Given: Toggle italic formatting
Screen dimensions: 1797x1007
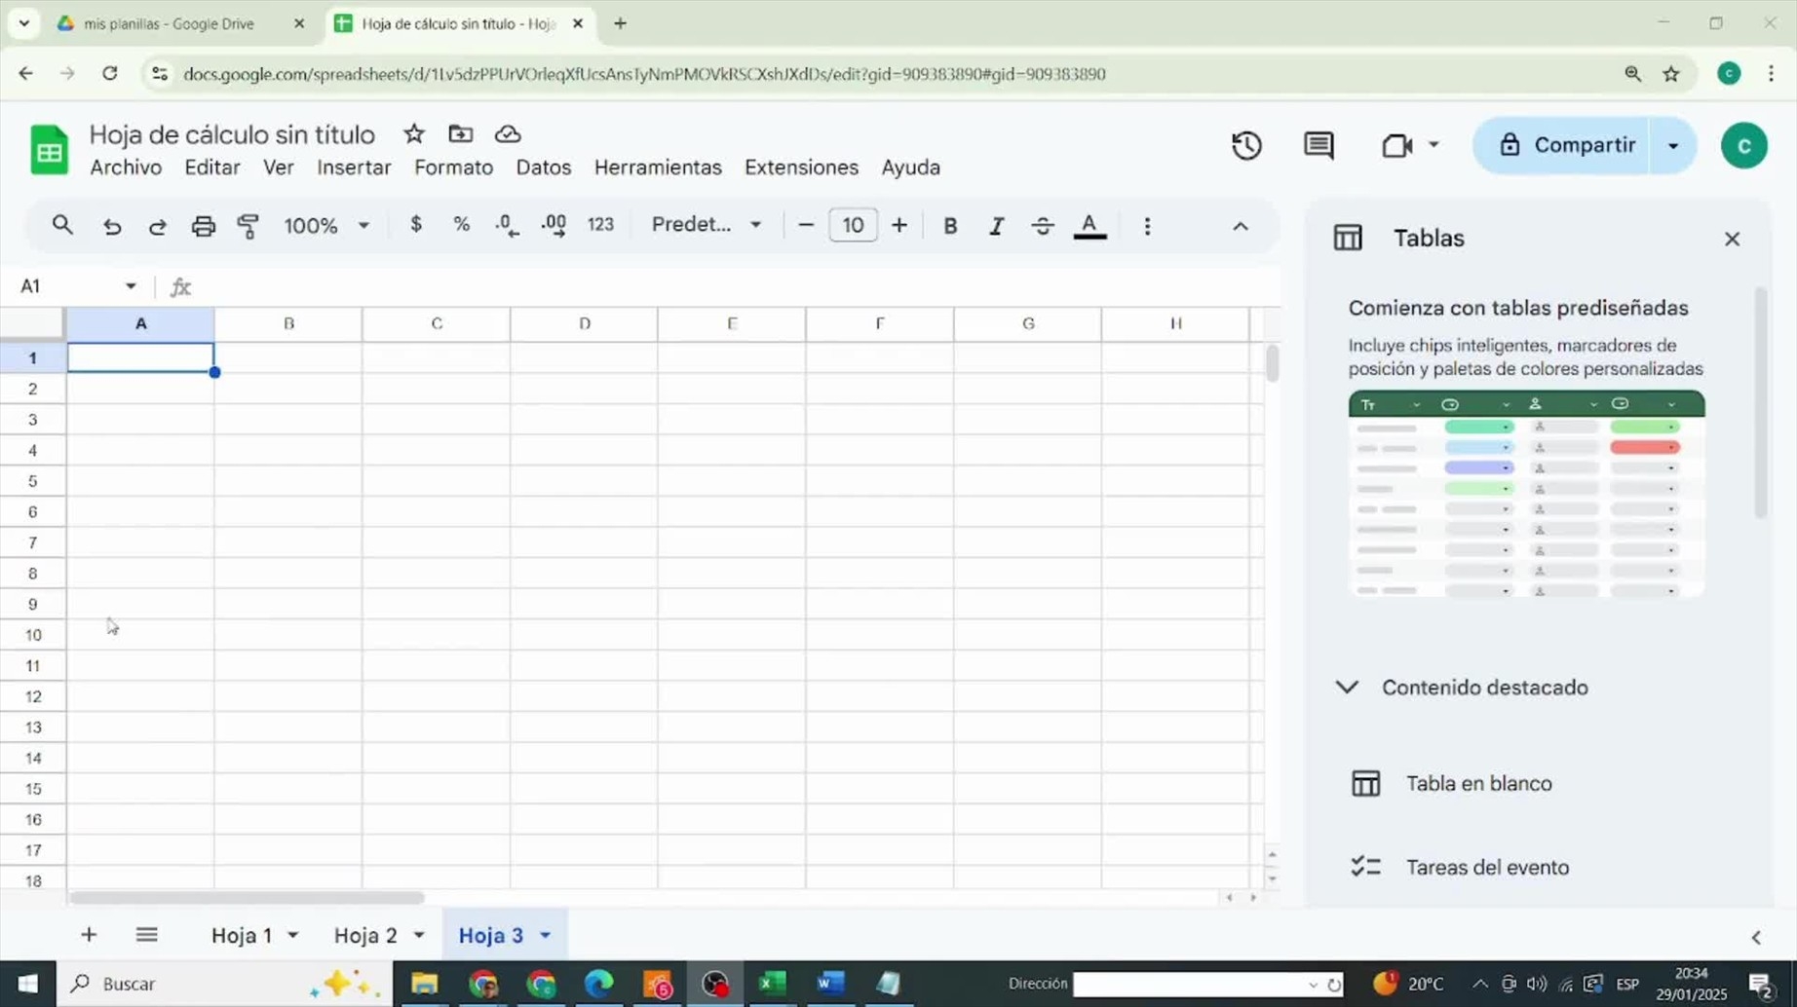Looking at the screenshot, I should [x=996, y=226].
